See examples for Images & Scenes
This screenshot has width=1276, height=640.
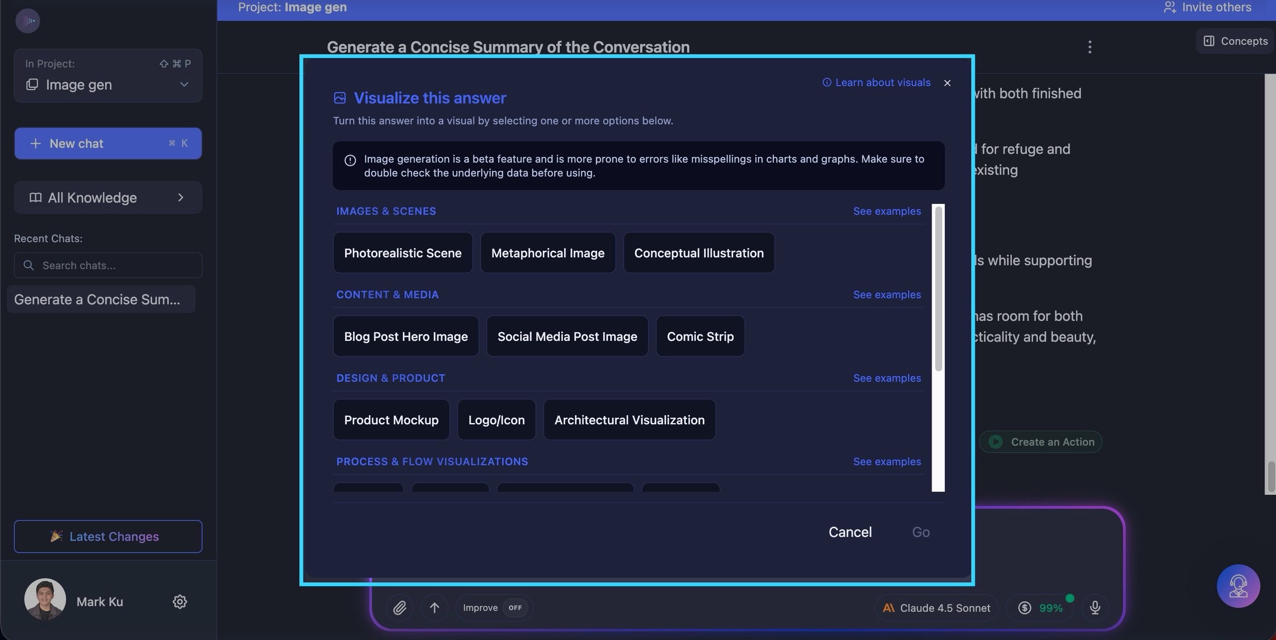887,211
